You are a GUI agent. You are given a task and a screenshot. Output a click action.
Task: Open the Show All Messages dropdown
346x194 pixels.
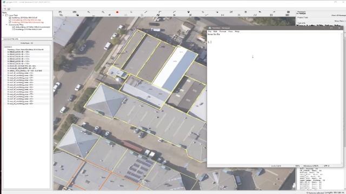point(338,15)
